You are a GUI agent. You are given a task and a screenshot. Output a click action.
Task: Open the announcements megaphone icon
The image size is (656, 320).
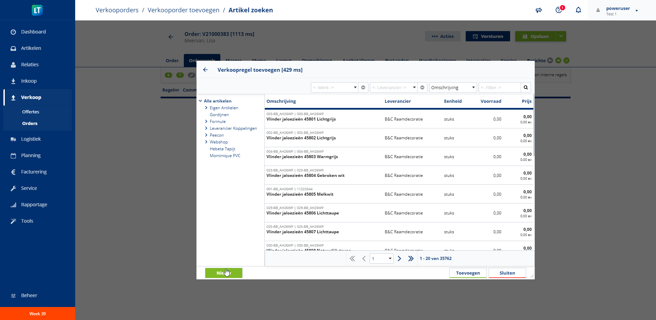tap(539, 10)
